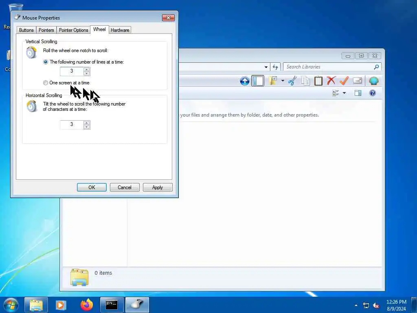This screenshot has width=417, height=313.
Task: Click the mouse icon in dialog title bar
Action: coord(18,18)
